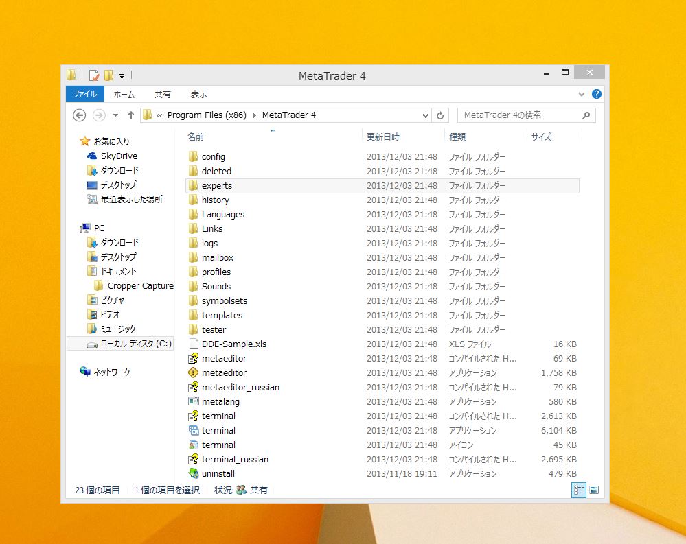
Task: Click the Forward navigation arrow
Action: pyautogui.click(x=100, y=115)
